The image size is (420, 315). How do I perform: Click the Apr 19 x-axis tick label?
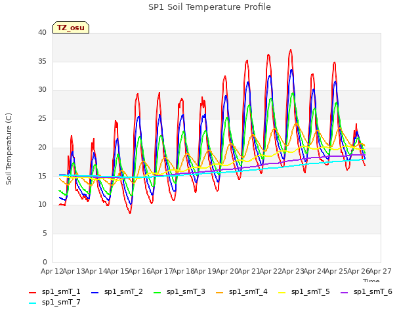pos(205,271)
